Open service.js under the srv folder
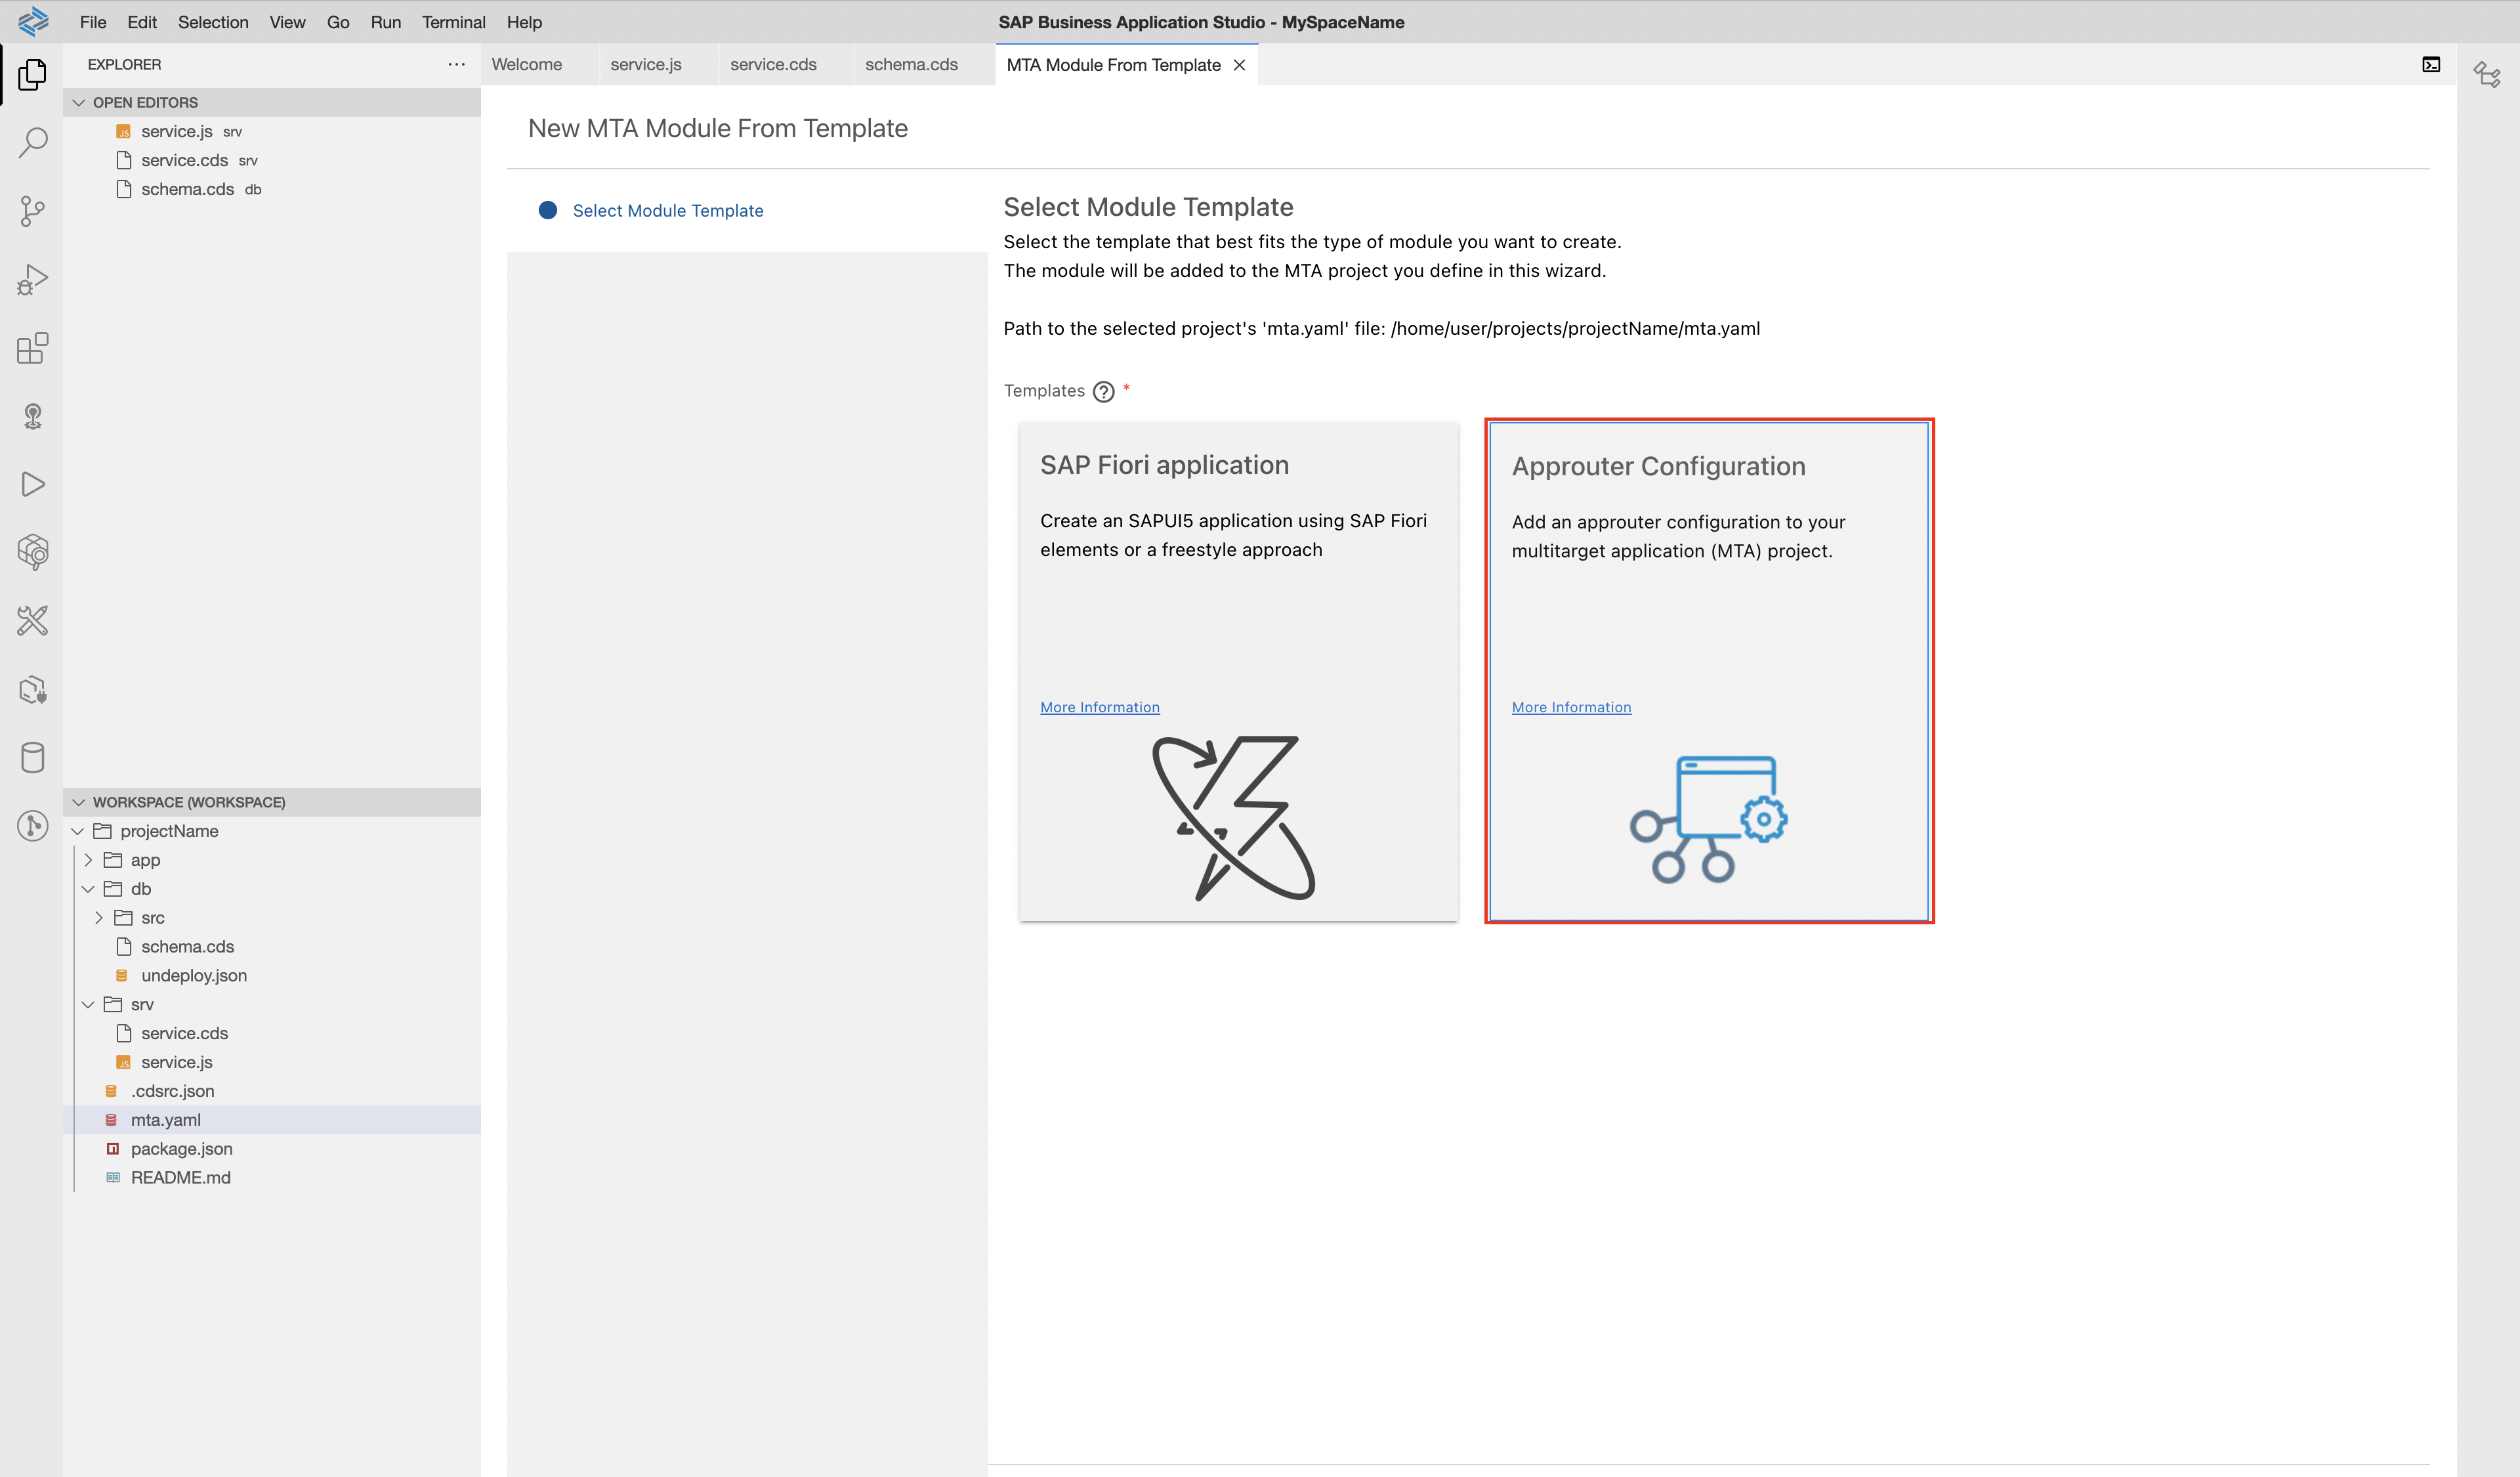The height and width of the screenshot is (1477, 2520). 272,1062
